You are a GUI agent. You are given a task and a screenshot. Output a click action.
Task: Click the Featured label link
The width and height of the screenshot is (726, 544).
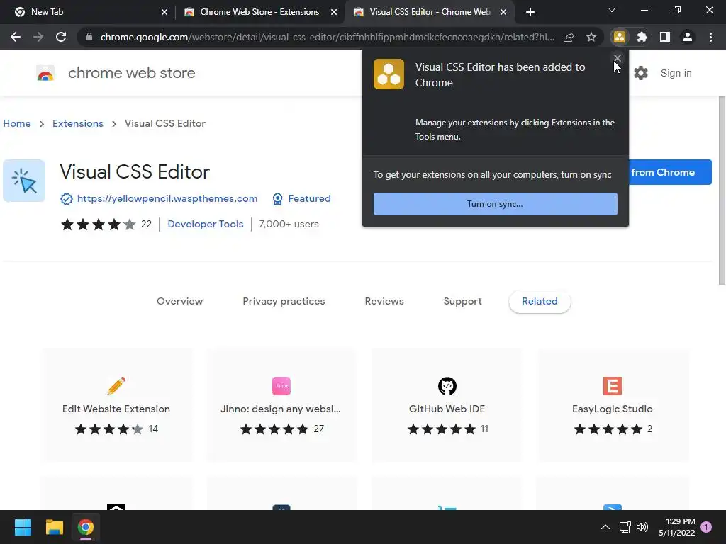[309, 198]
